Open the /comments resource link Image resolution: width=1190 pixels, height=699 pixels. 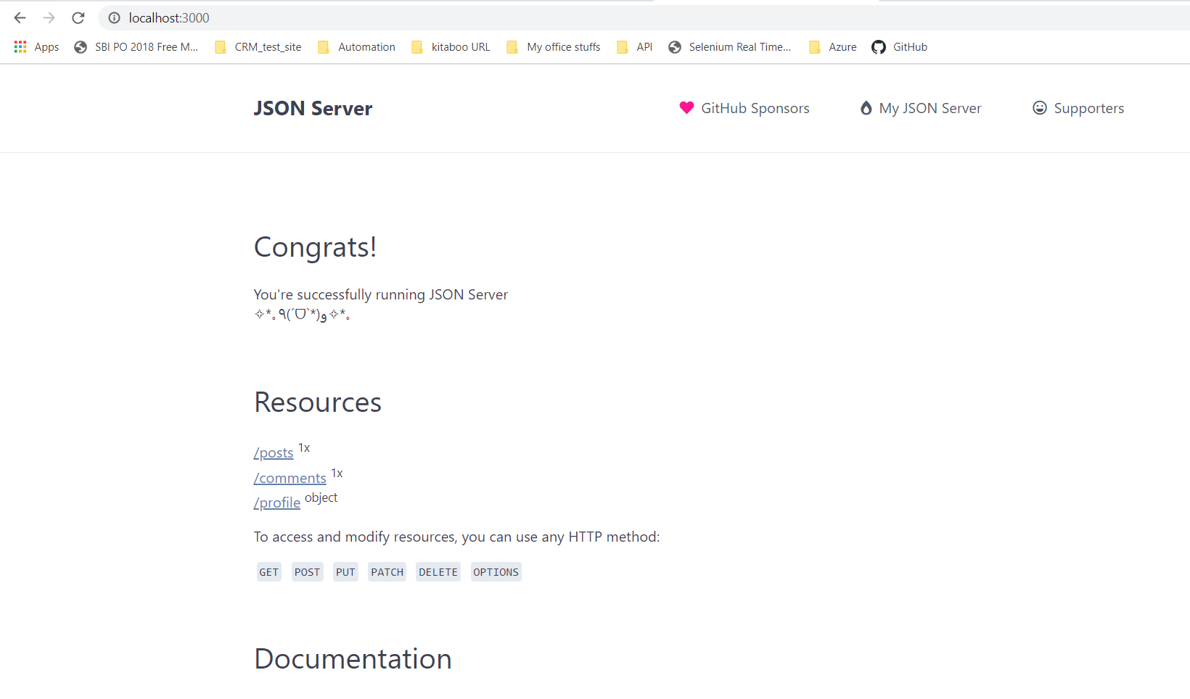(290, 478)
